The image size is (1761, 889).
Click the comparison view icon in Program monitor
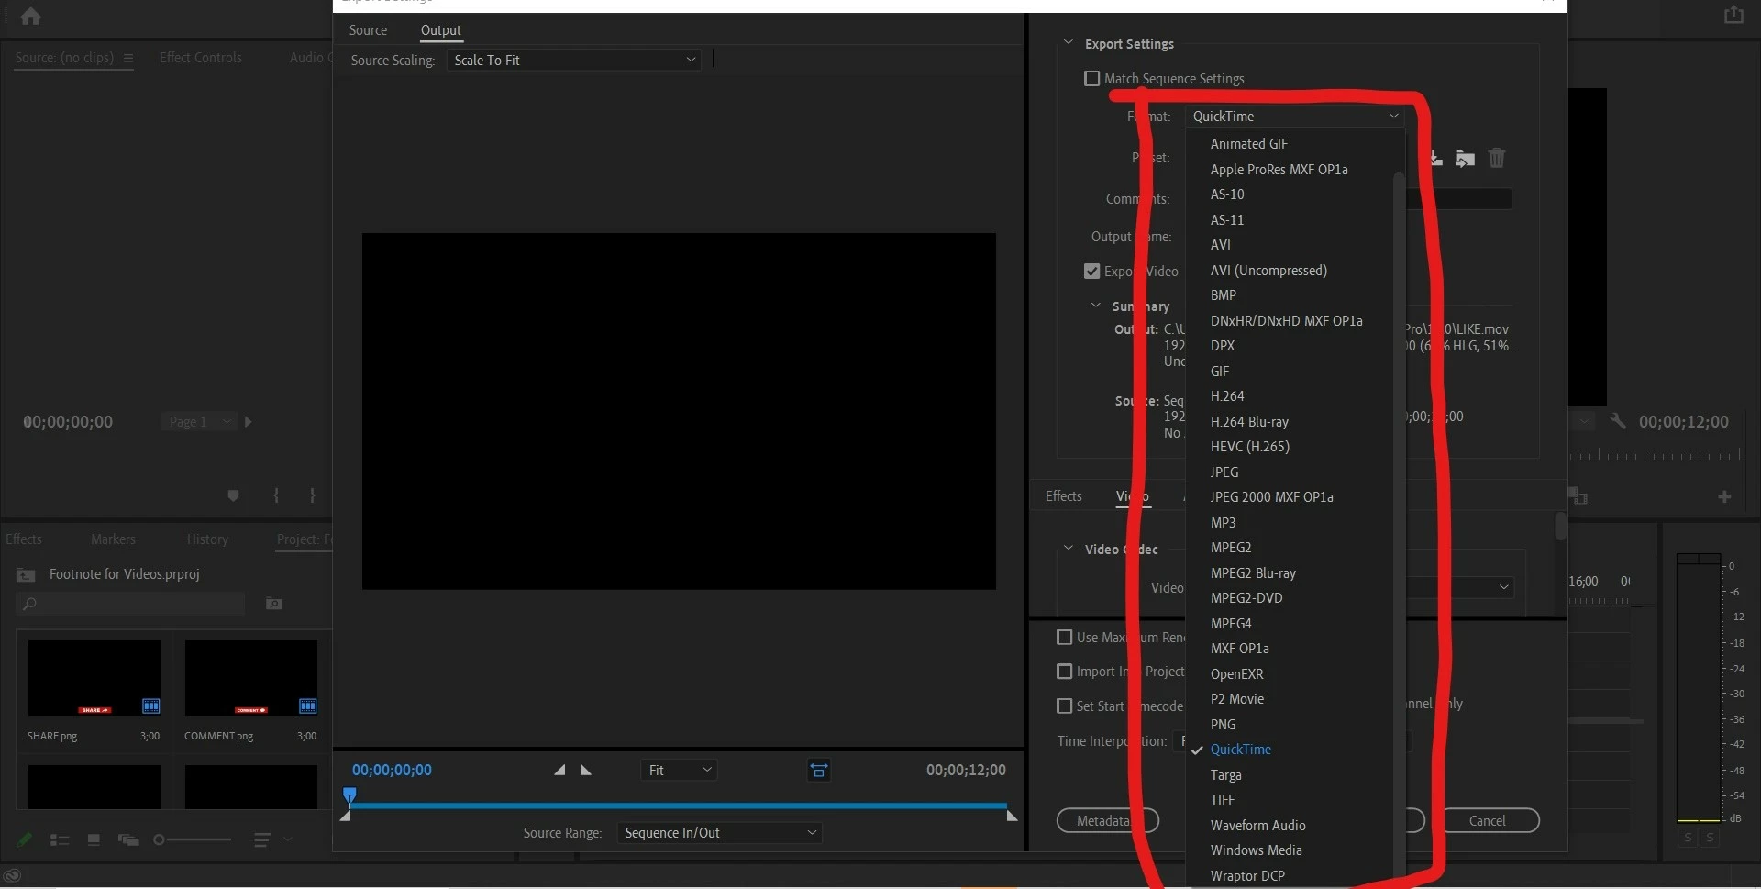pos(1578,496)
